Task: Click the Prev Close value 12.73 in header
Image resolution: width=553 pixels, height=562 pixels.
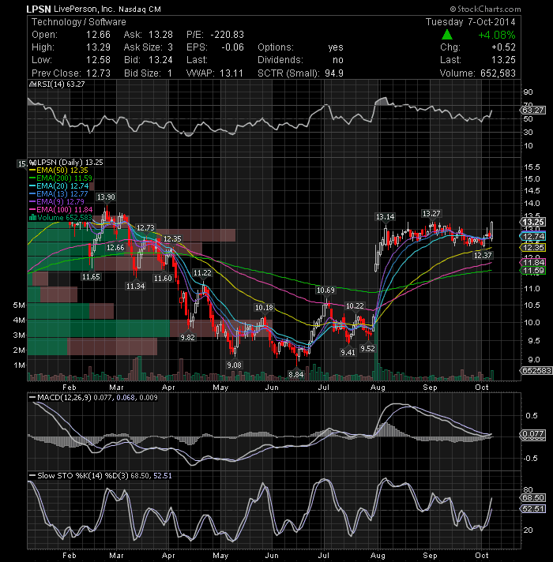Action: pyautogui.click(x=98, y=73)
